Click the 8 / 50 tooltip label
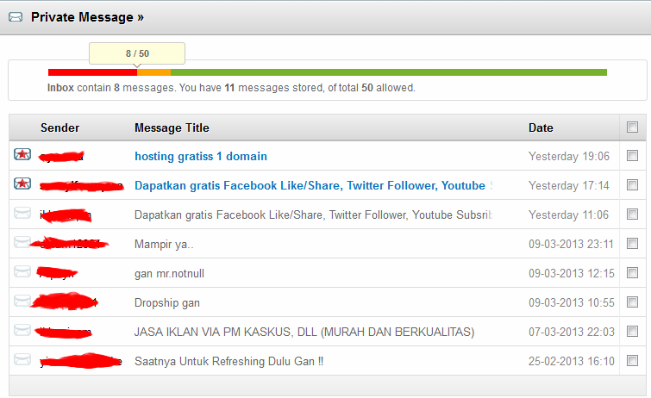Screen dimensions: 651x398 click(137, 53)
